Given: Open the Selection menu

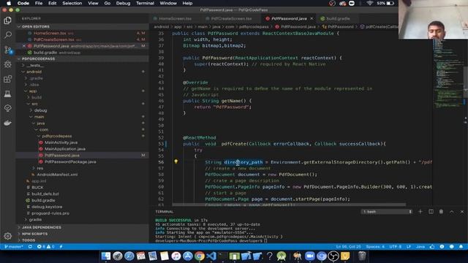Looking at the screenshot, I should [72, 3].
